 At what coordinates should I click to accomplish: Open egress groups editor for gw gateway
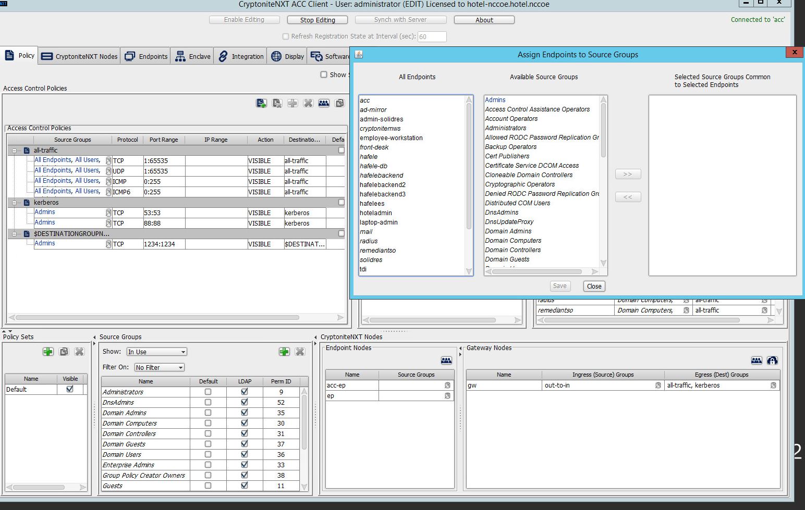tap(773, 385)
